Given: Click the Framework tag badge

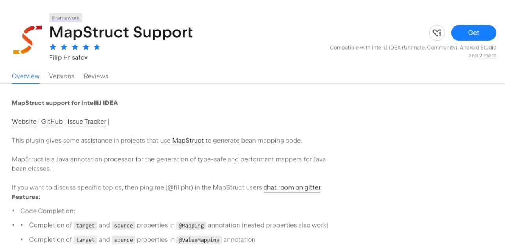Looking at the screenshot, I should (x=65, y=18).
